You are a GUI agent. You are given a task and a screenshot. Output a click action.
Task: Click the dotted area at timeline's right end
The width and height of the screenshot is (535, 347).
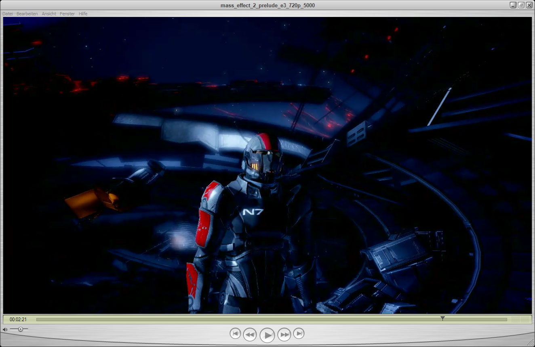(x=520, y=320)
